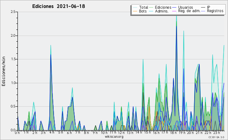This screenshot has width=228, height=140.
Task: Click the Registros legend label
Action: (215, 11)
